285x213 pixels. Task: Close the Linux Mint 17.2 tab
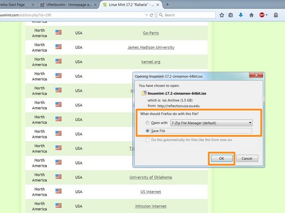coord(157,5)
